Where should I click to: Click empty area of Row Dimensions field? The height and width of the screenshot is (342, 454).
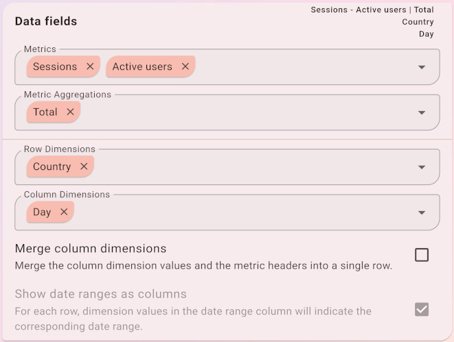pyautogui.click(x=254, y=167)
